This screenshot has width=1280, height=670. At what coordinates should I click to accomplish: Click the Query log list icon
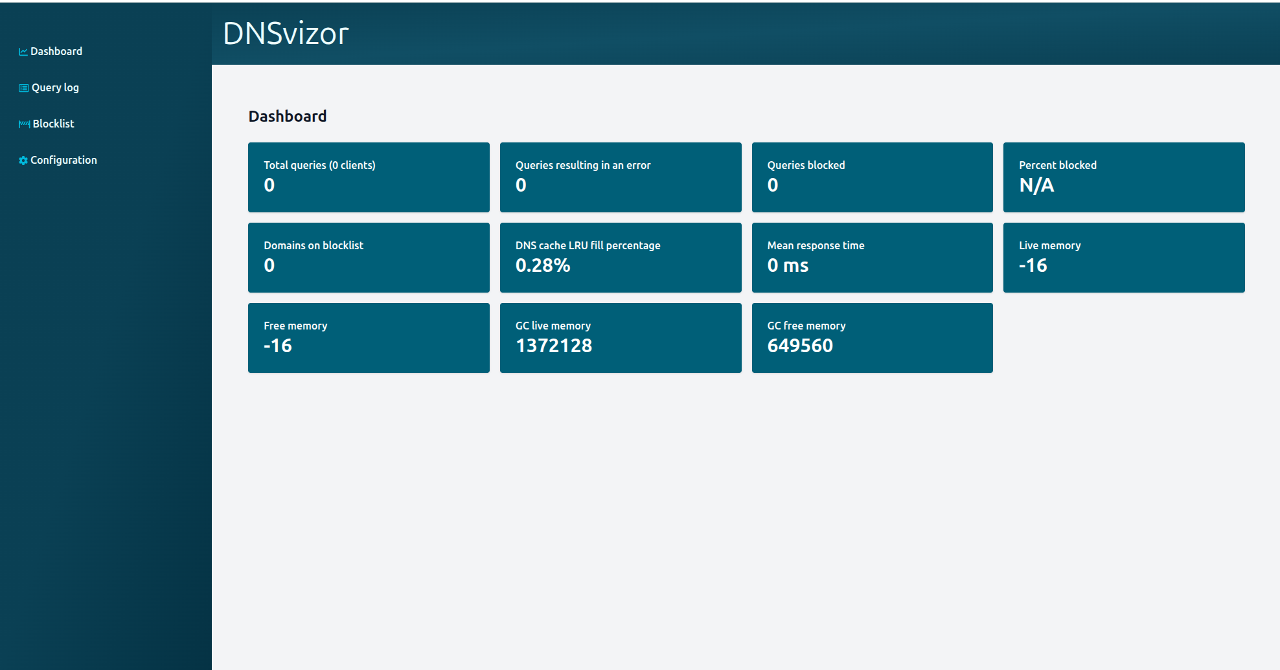(x=23, y=87)
